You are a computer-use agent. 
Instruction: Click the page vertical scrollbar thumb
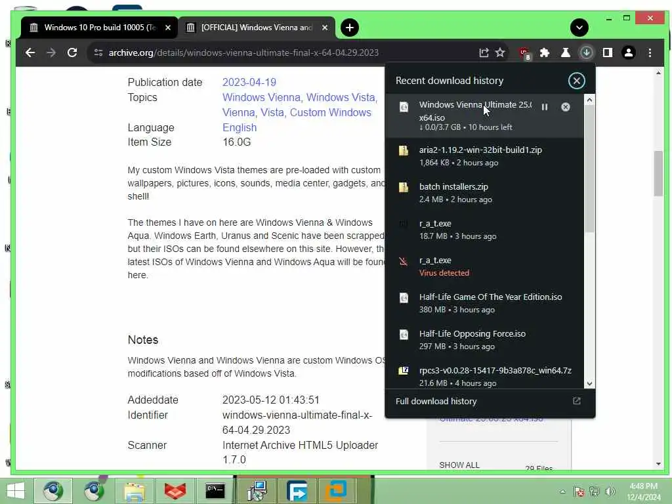click(658, 173)
